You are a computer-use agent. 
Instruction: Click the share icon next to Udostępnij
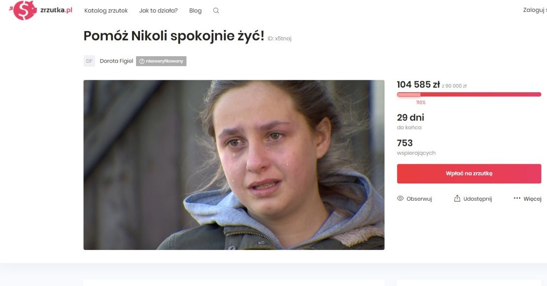point(457,198)
